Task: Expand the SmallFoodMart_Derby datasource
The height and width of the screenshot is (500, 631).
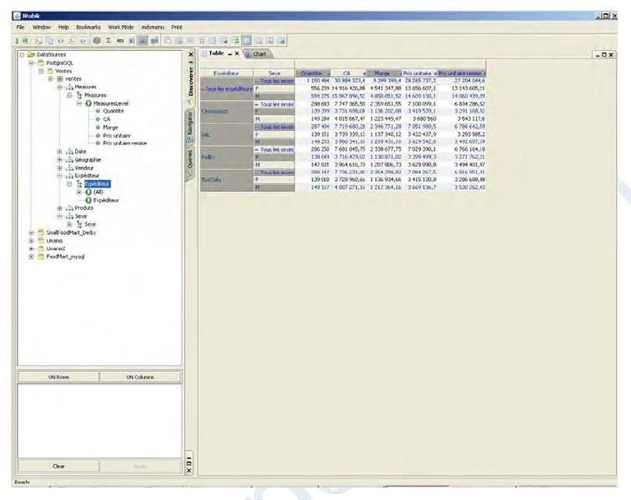Action: click(x=31, y=232)
